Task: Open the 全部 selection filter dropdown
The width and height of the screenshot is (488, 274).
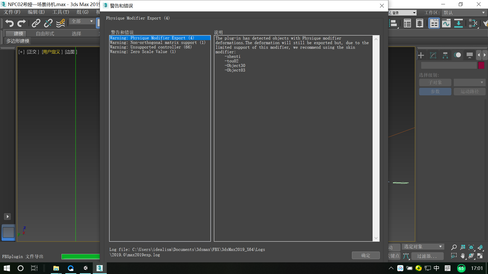Action: click(x=82, y=21)
